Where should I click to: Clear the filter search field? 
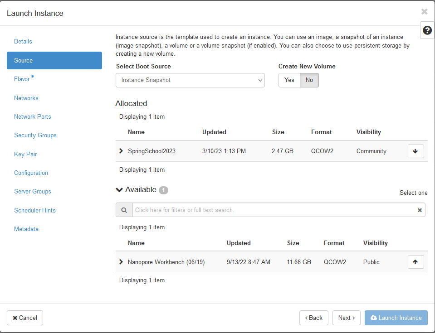tap(420, 210)
